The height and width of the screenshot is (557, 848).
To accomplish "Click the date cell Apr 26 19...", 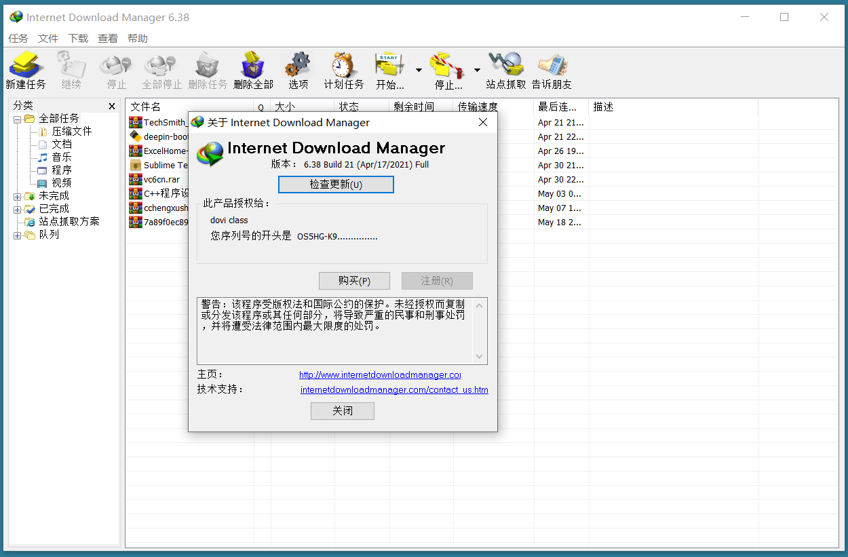I will point(561,151).
